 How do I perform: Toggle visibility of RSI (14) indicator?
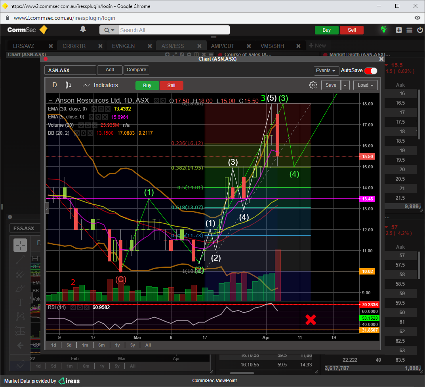click(73, 307)
